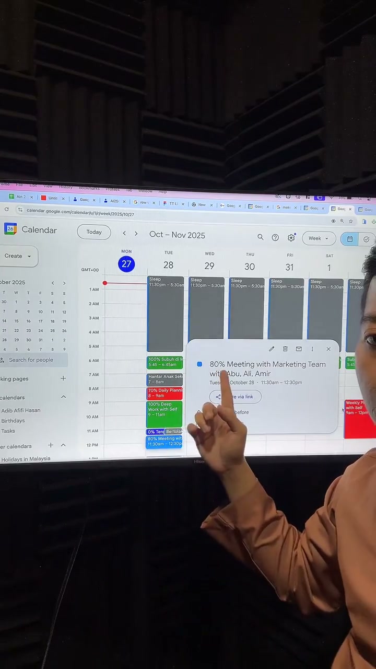This screenshot has height=669, width=376.
Task: Open the Bookmarks menu in menu bar
Action: pyautogui.click(x=89, y=188)
